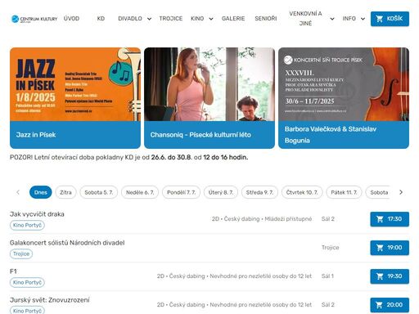Open the Centrum Kultury logo homepage
The width and height of the screenshot is (419, 314).
[x=34, y=19]
